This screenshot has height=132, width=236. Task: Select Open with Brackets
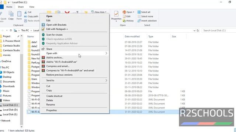pyautogui.click(x=75, y=25)
